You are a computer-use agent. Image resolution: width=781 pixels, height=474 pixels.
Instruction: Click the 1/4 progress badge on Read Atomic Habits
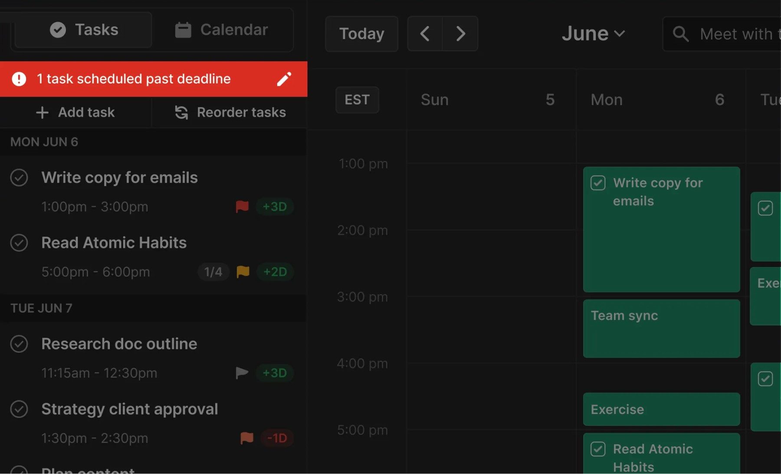point(213,272)
